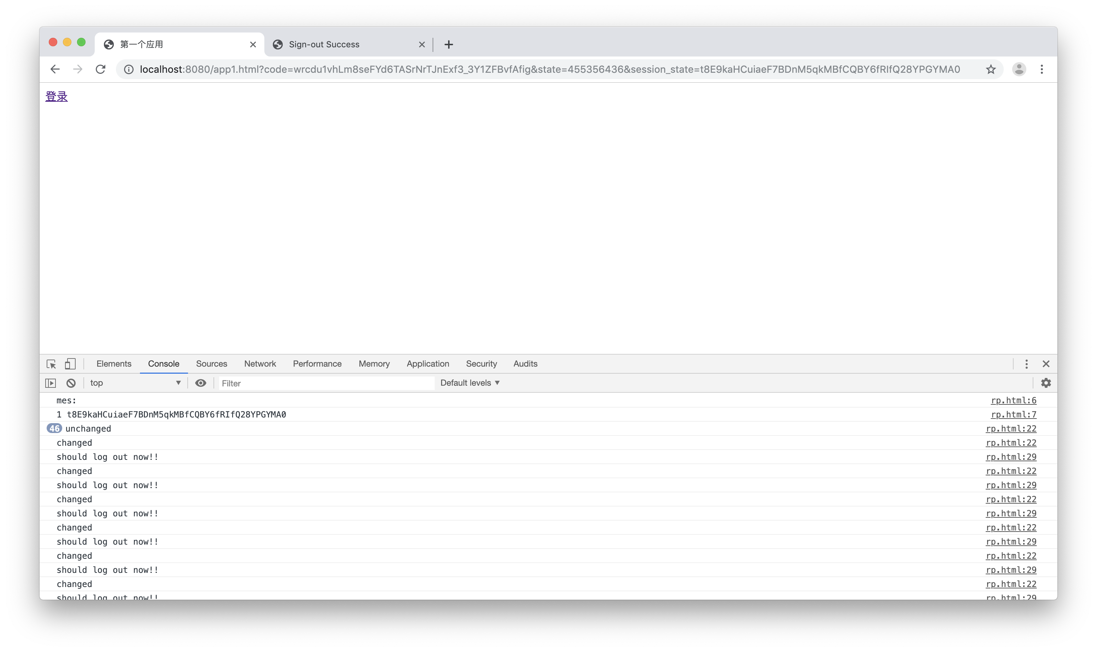Close the 第一个应用 tab
The width and height of the screenshot is (1097, 652).
click(253, 45)
